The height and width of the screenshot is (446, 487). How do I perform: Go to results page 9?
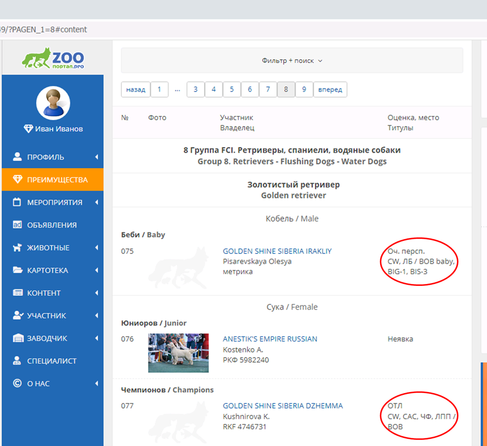click(x=304, y=89)
